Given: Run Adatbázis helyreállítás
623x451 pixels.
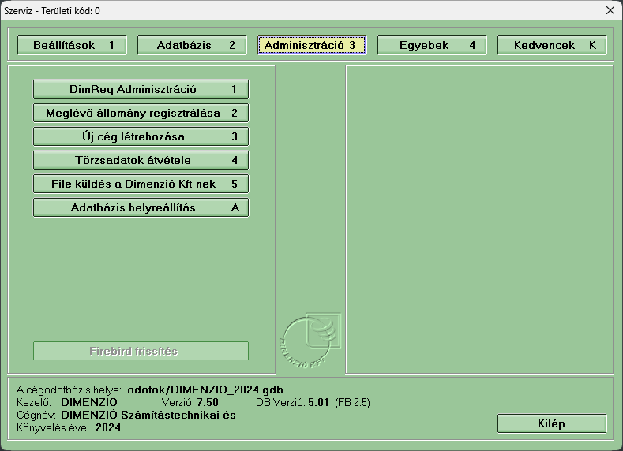Looking at the screenshot, I should pos(141,207).
